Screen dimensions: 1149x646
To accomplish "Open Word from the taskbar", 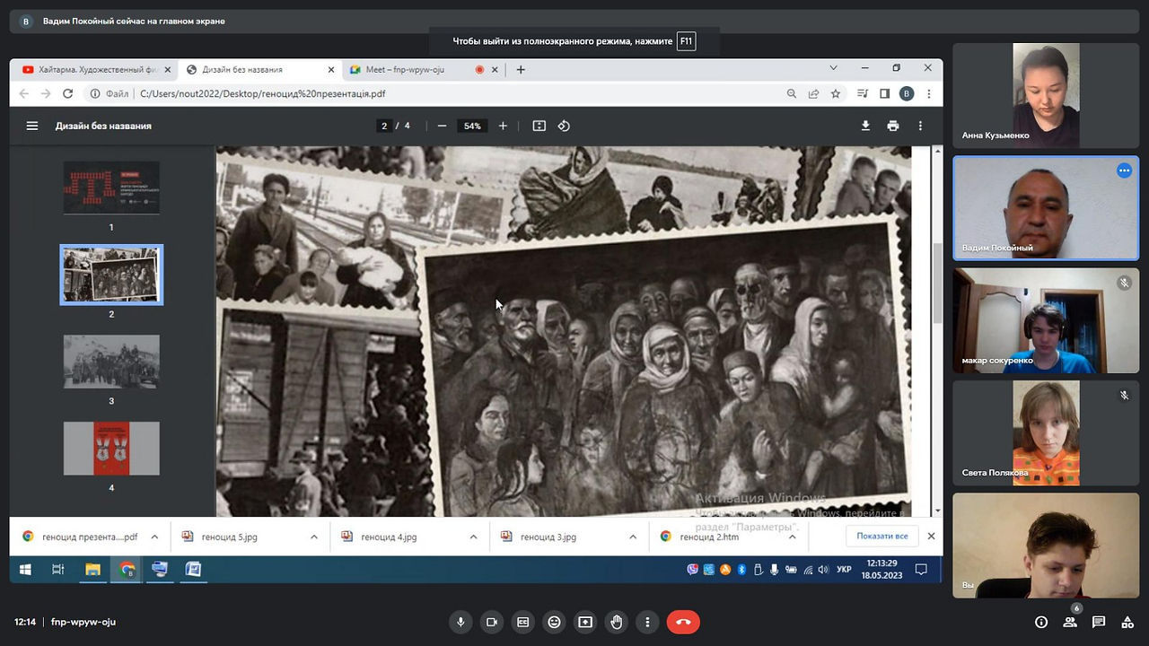I will pos(193,569).
